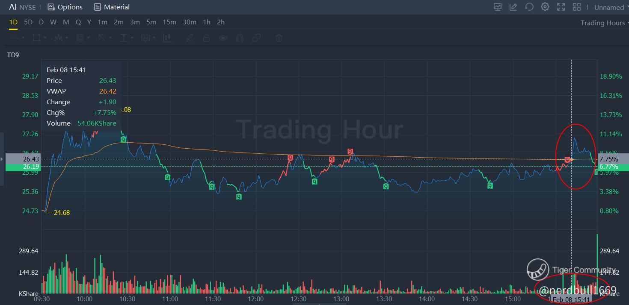Viewport: 629px width, 305px height.
Task: Delete drawings with the trash icon
Action: tap(279, 38)
